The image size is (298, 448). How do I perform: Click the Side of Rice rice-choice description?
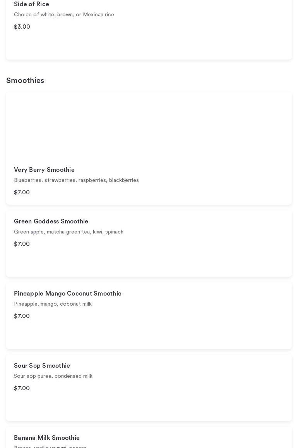click(64, 15)
